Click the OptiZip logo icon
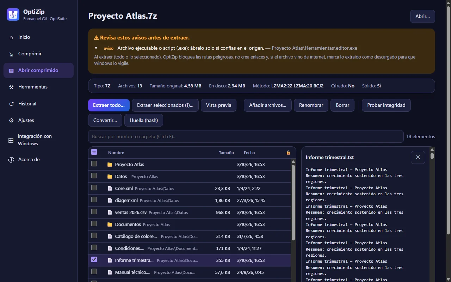The height and width of the screenshot is (282, 451). (13, 15)
